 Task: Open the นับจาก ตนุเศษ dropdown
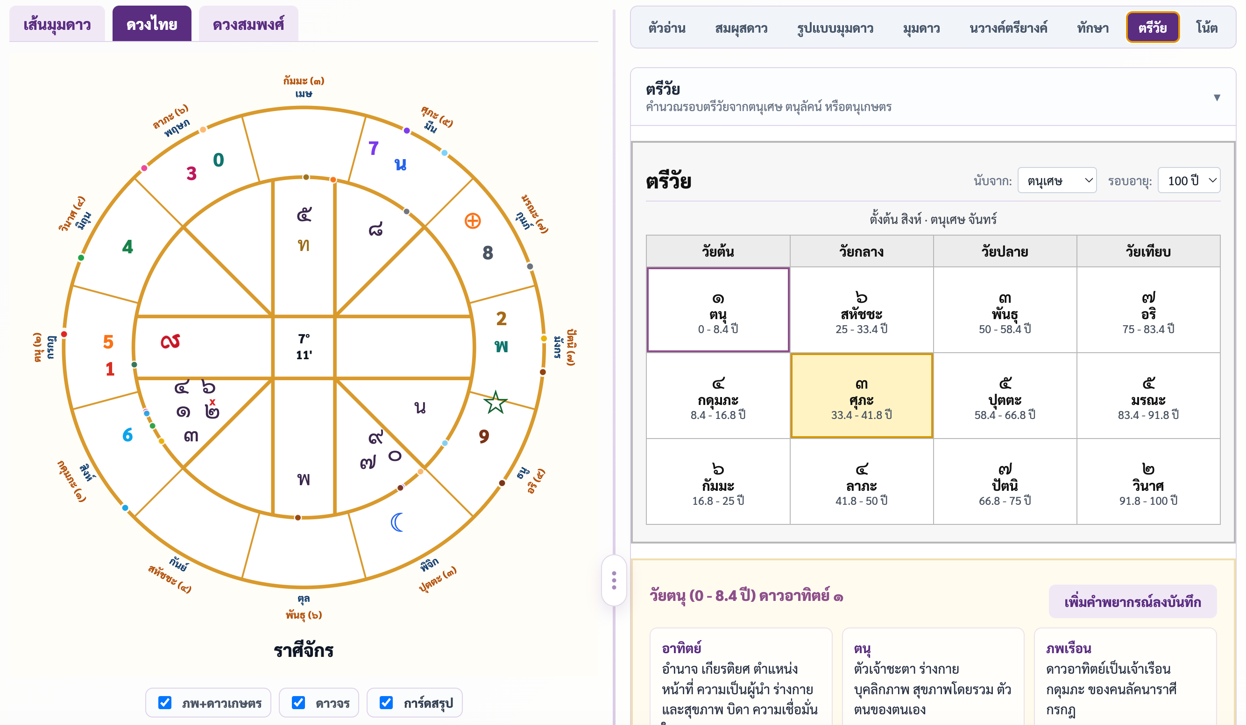click(x=1057, y=180)
